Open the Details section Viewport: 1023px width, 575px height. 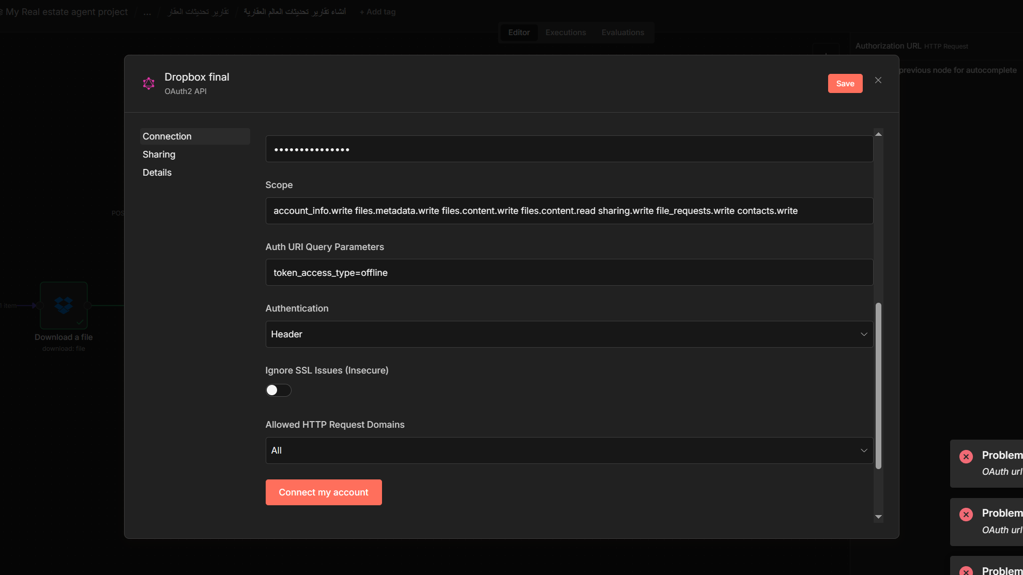157,173
